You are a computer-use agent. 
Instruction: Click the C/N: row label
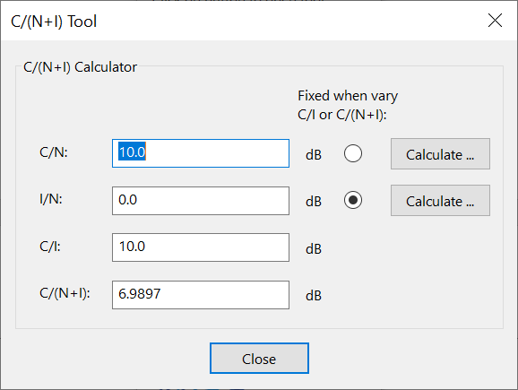point(54,152)
